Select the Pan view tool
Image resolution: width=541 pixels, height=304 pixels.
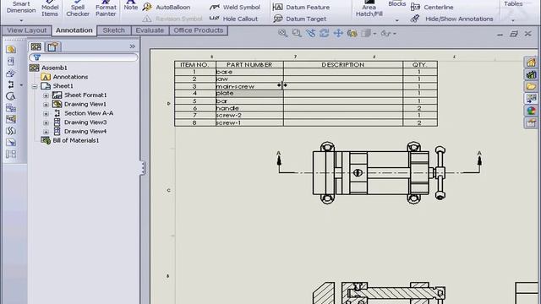tap(338, 33)
